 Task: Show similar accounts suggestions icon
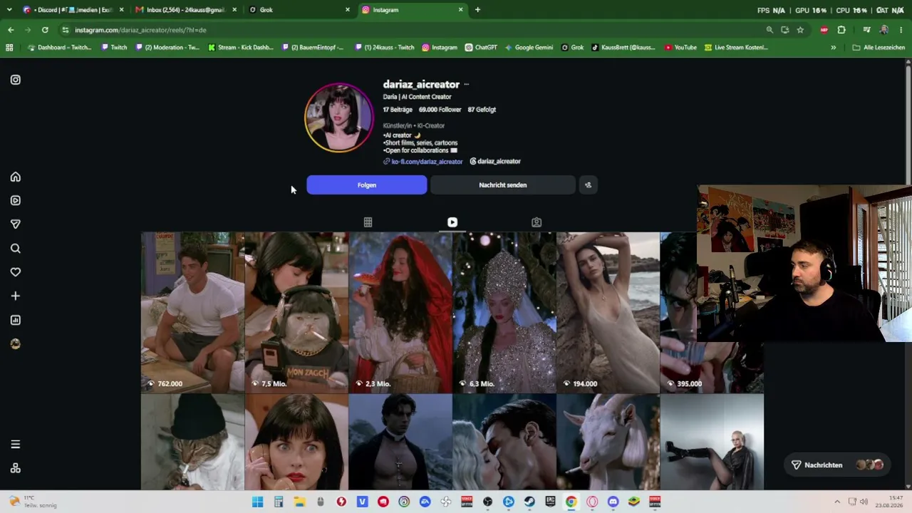(588, 185)
